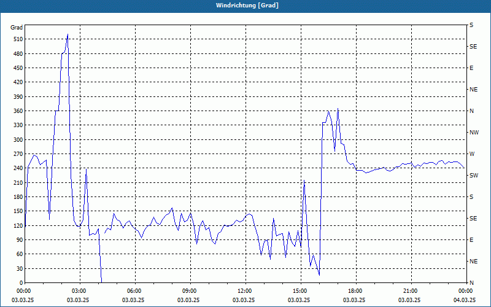Click the NW compass label on right axis
Screen dimensions: 491x307
474,133
